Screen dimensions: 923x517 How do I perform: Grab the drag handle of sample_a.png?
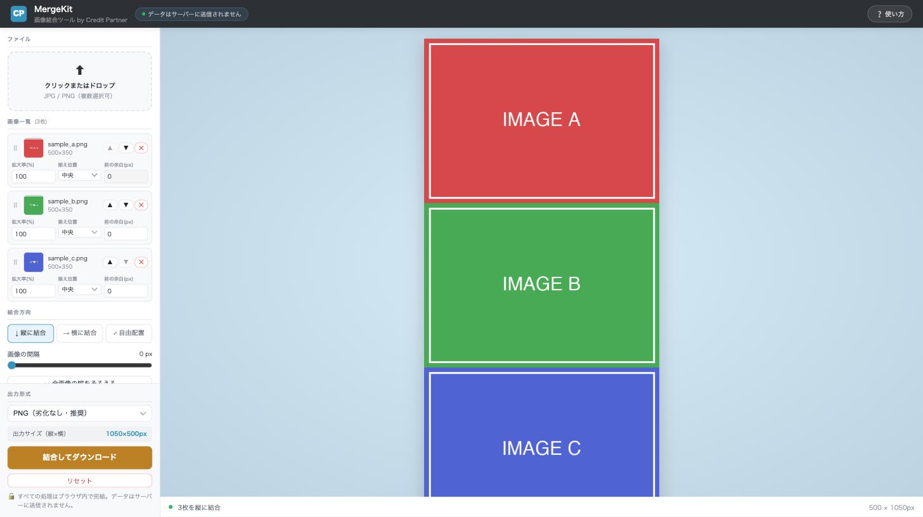(15, 148)
